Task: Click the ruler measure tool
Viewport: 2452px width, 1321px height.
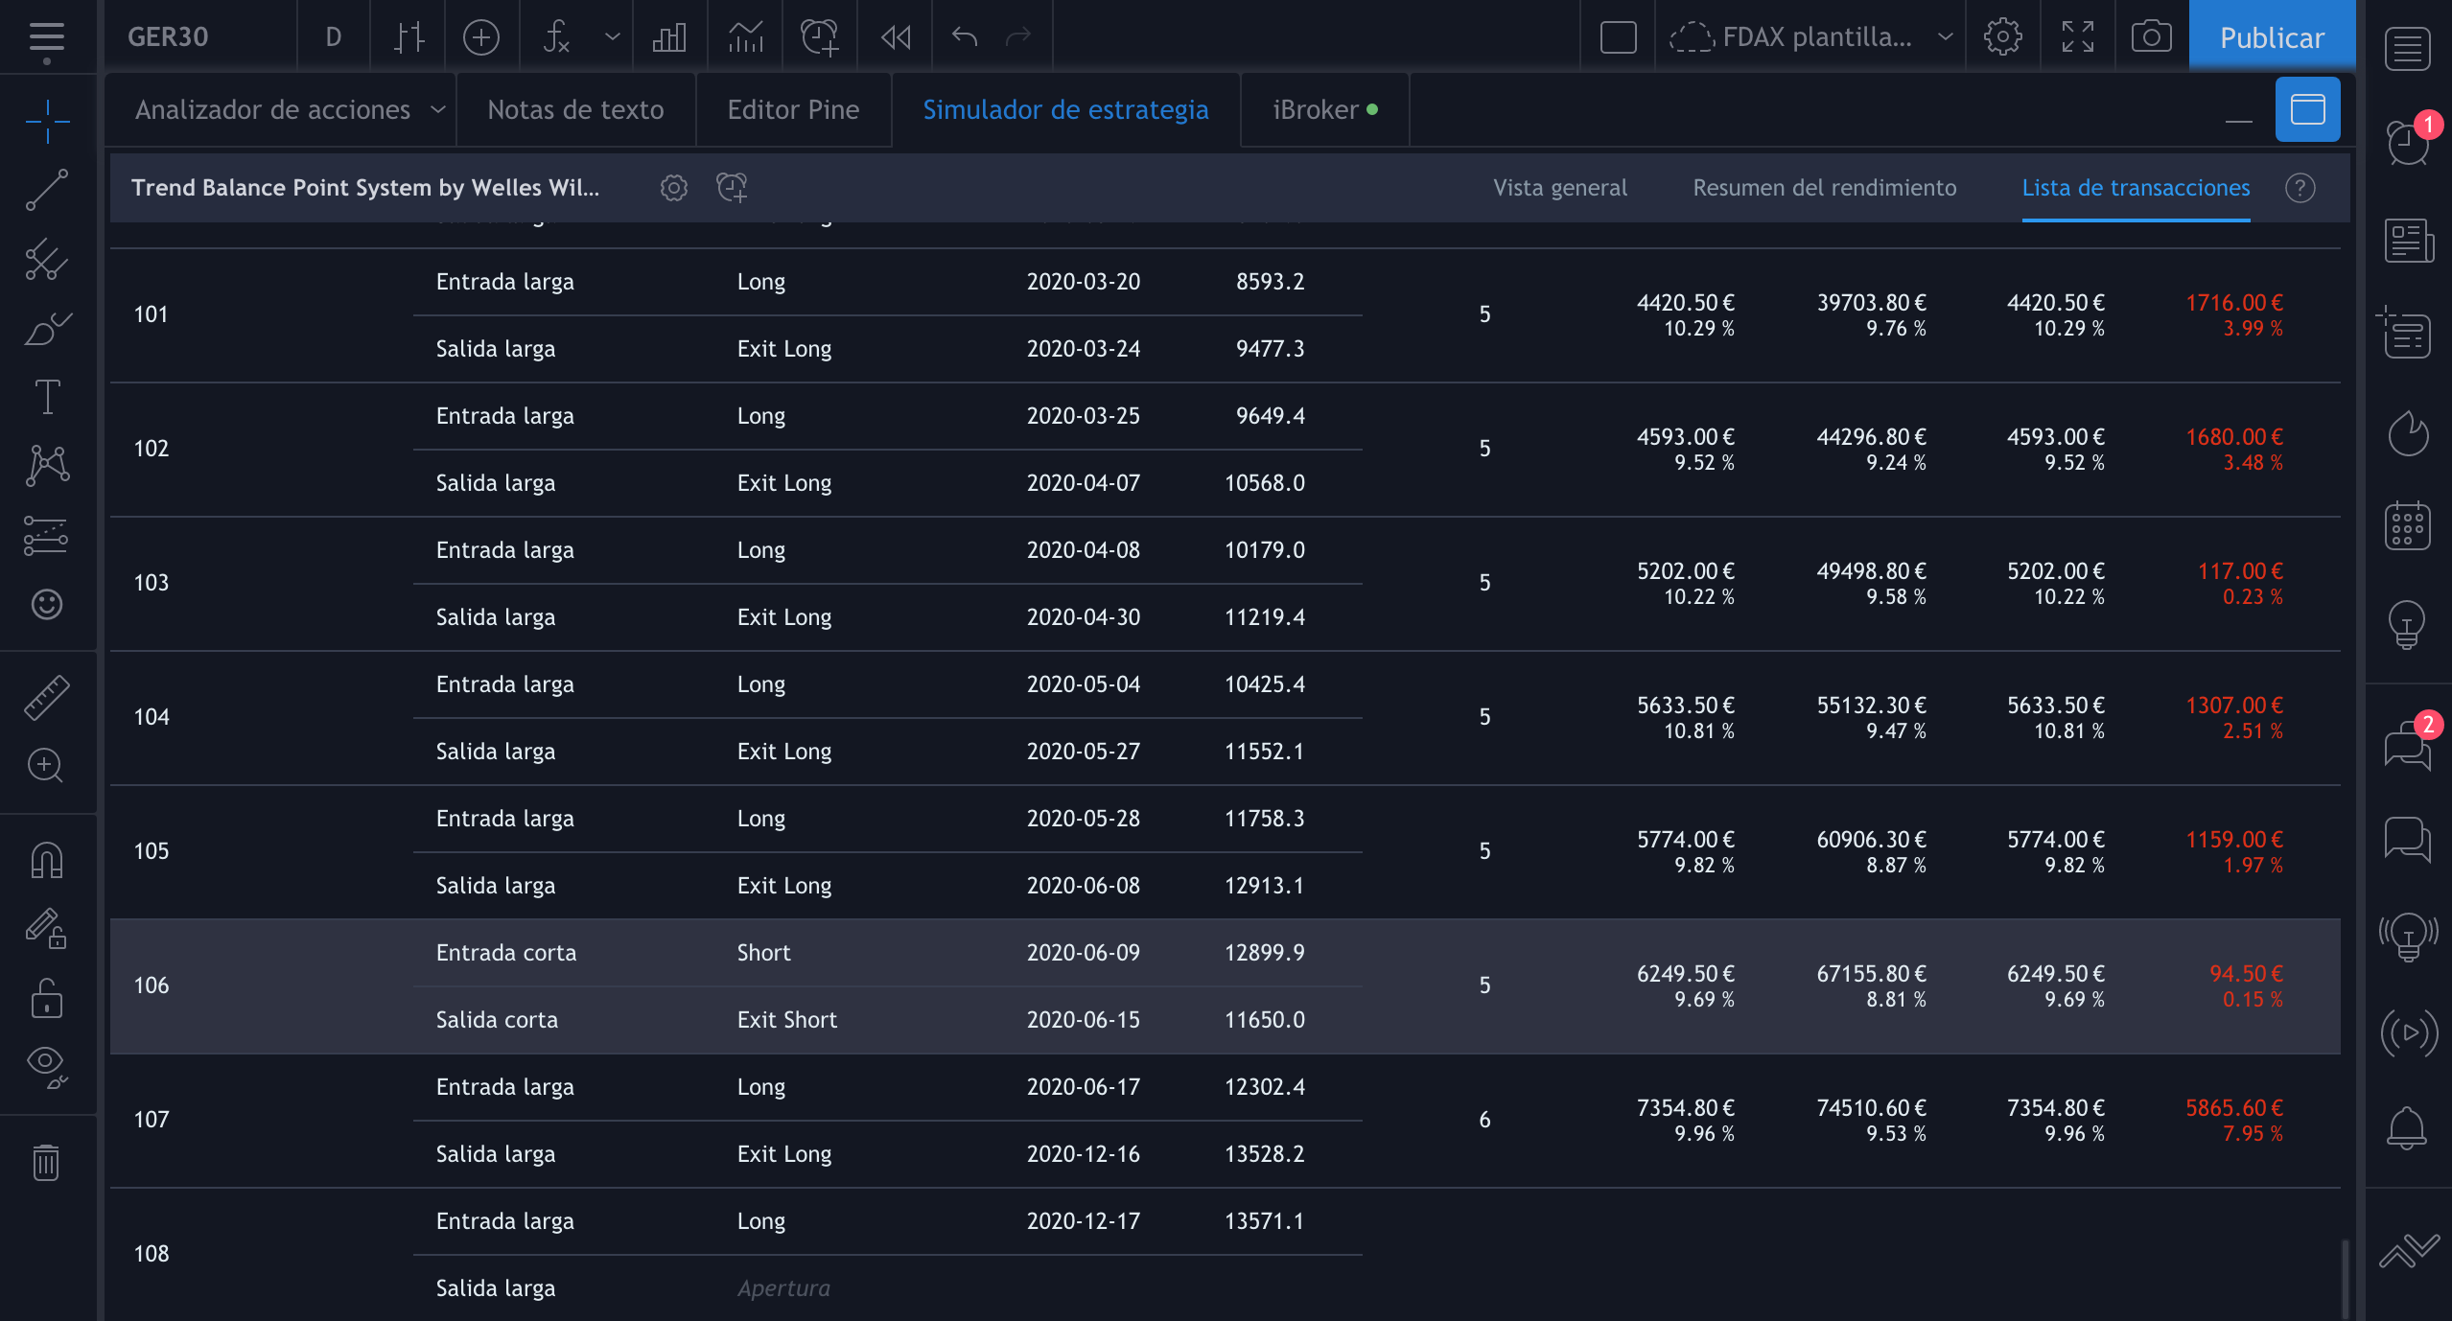Action: pos(46,697)
